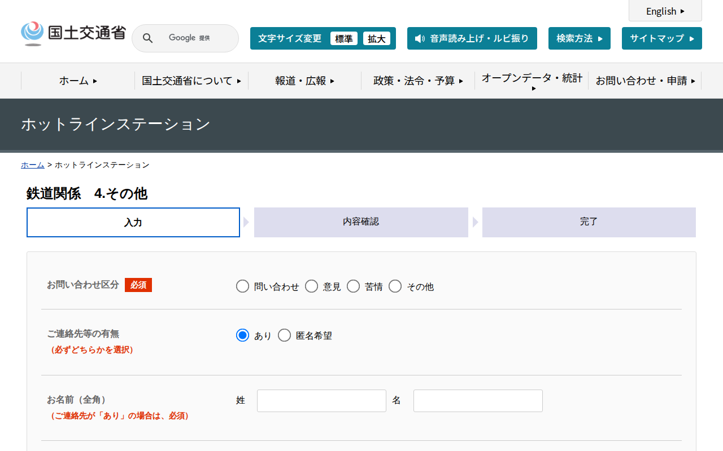Click the ホットラインステーション banner heading
Screen dimensions: 723x451
[x=116, y=124]
